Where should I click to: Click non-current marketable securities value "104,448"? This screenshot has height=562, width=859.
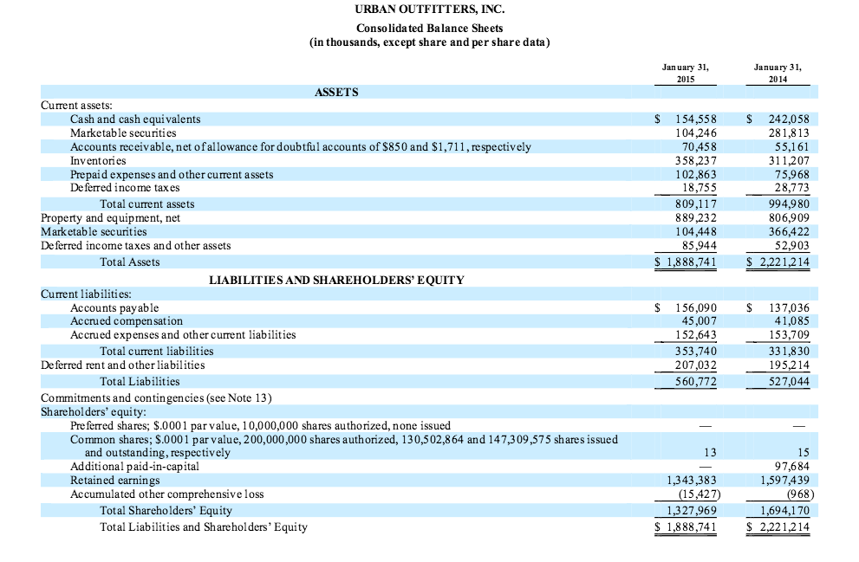coord(696,231)
